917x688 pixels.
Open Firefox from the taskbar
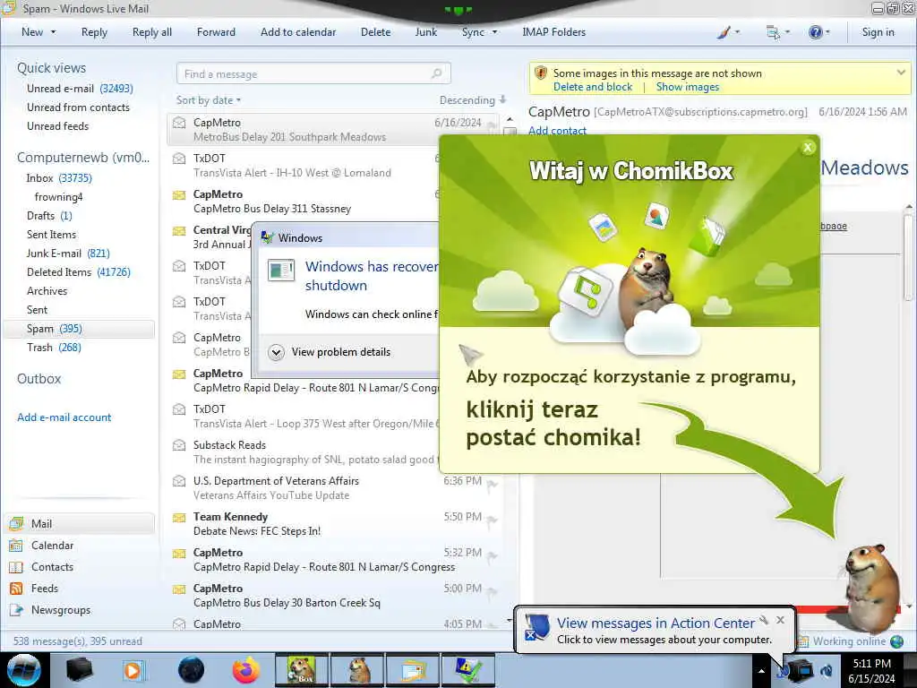[x=246, y=670]
